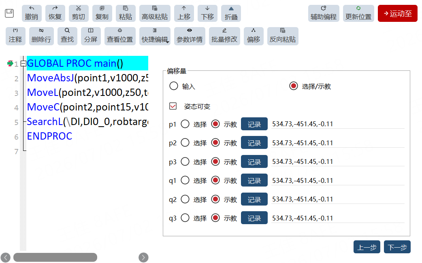This screenshot has height=263, width=422.
Task: Click the save disk icon
Action: click(x=9, y=13)
